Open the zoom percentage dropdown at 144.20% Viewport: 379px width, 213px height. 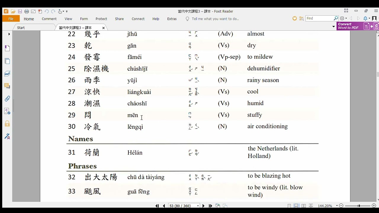[x=337, y=206]
